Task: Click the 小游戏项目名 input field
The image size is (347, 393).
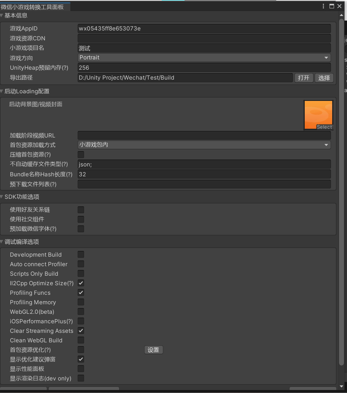Action: point(204,48)
